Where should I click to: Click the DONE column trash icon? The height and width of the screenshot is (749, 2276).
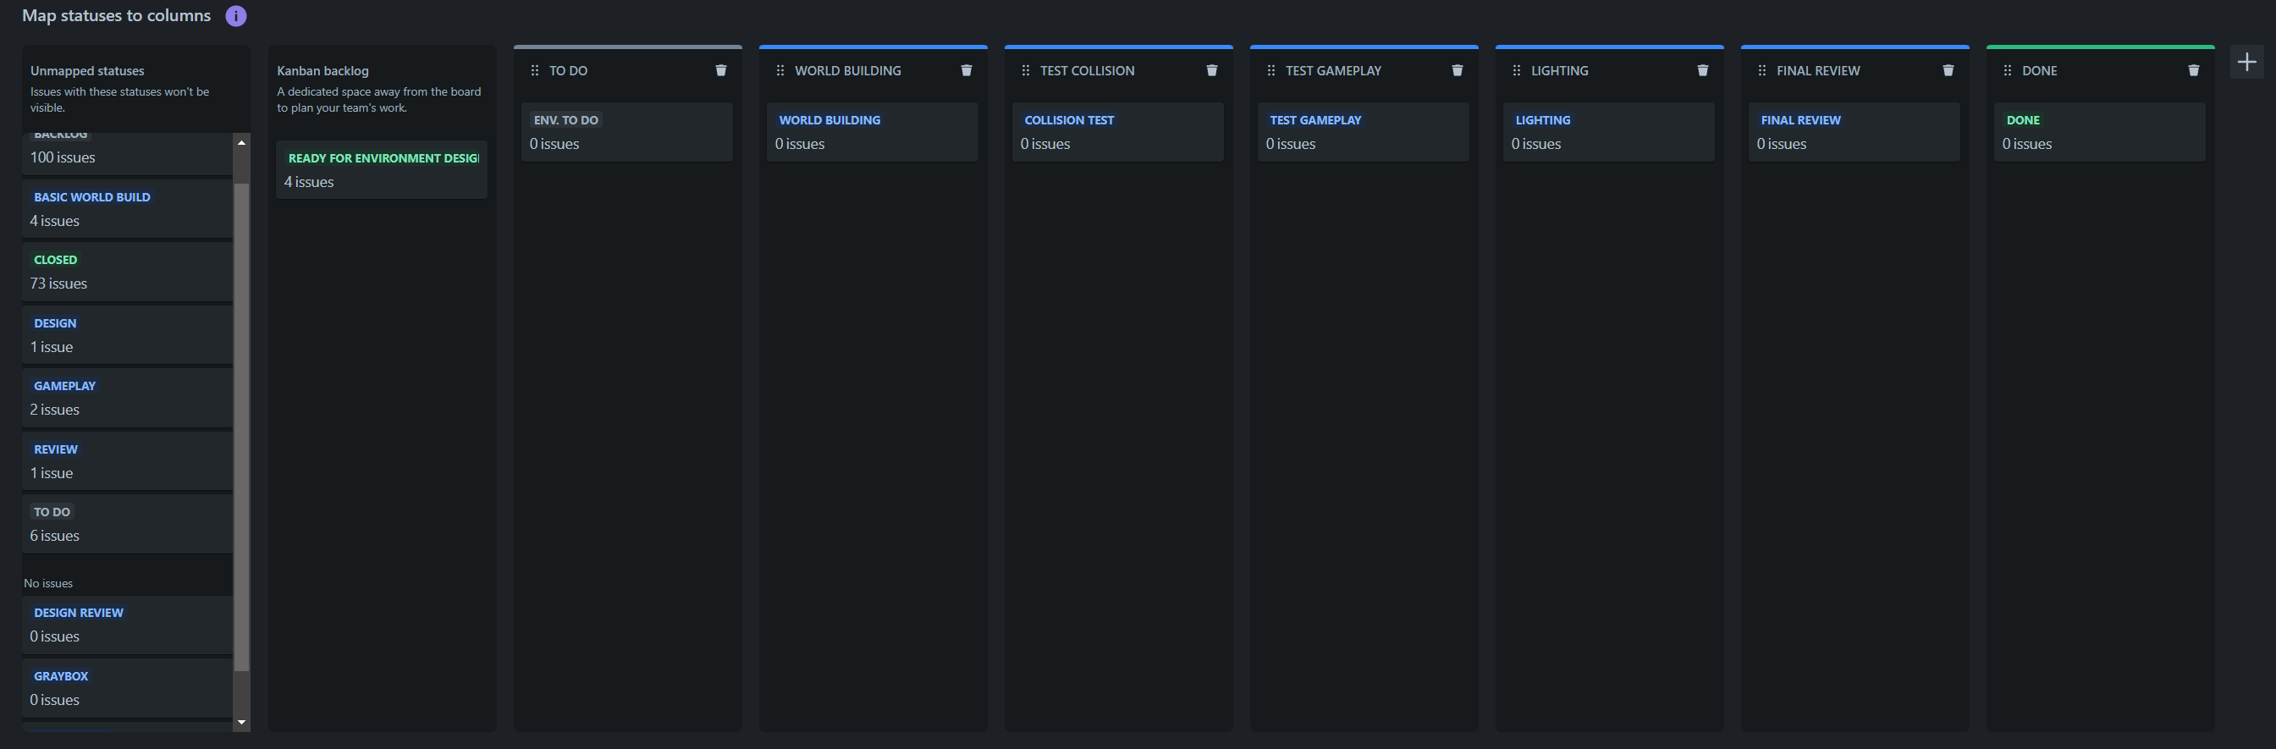pyautogui.click(x=2194, y=70)
